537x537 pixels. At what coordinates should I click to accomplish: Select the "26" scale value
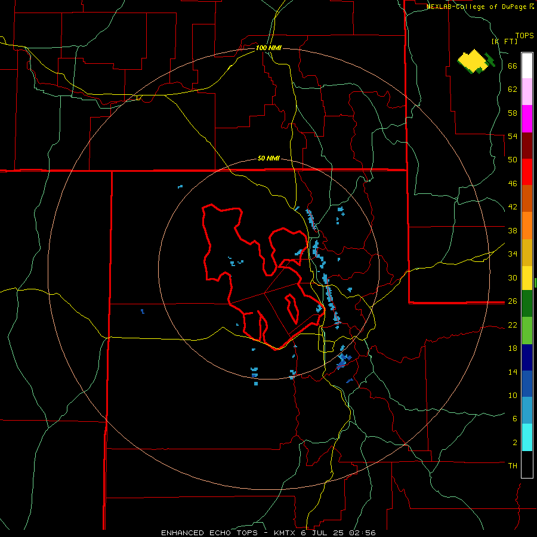click(x=513, y=301)
